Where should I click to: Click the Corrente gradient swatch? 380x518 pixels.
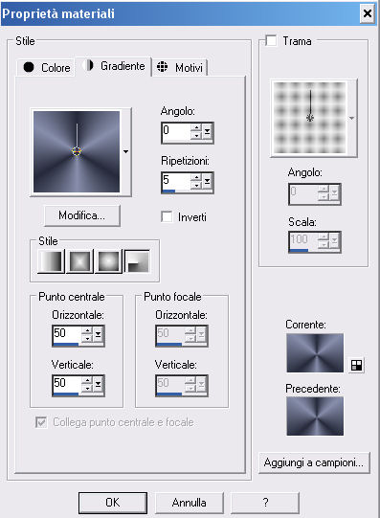(315, 352)
